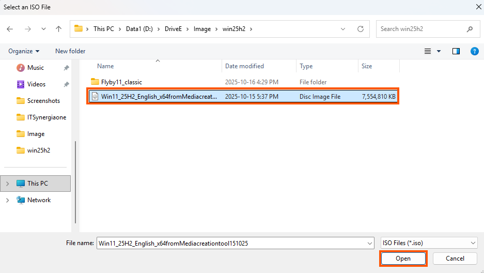Click the Open button
484x273 pixels.
(x=403, y=259)
